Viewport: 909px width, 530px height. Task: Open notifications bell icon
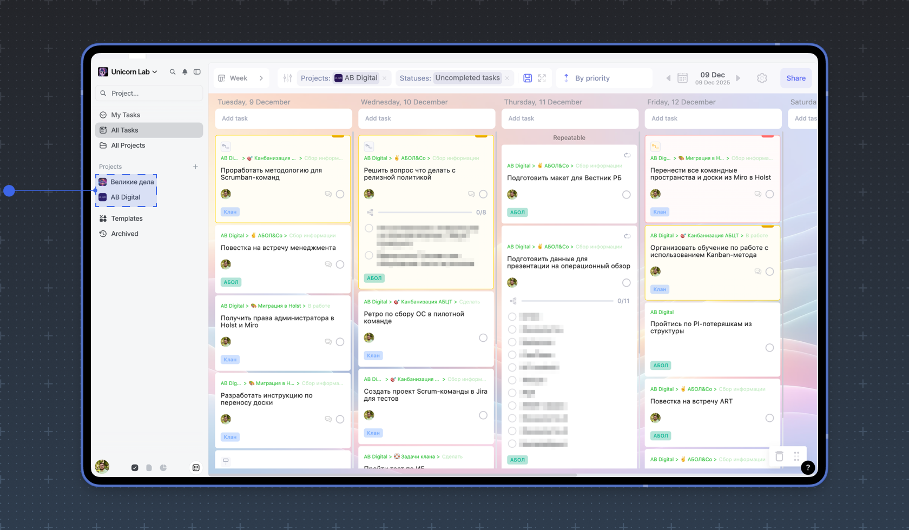185,72
